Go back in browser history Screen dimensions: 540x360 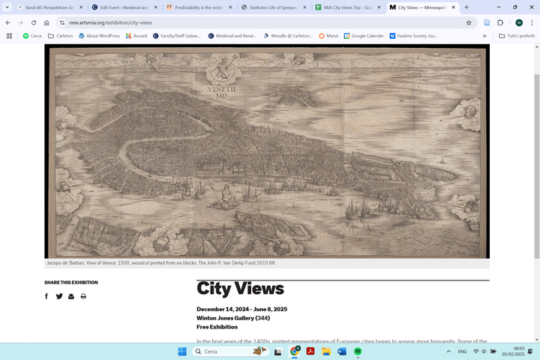[8, 22]
